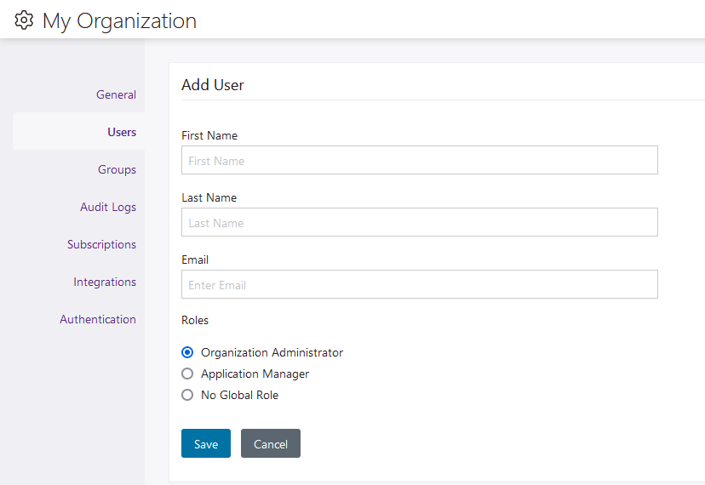The height and width of the screenshot is (485, 705).
Task: Select Users in the sidebar
Action: tap(122, 132)
